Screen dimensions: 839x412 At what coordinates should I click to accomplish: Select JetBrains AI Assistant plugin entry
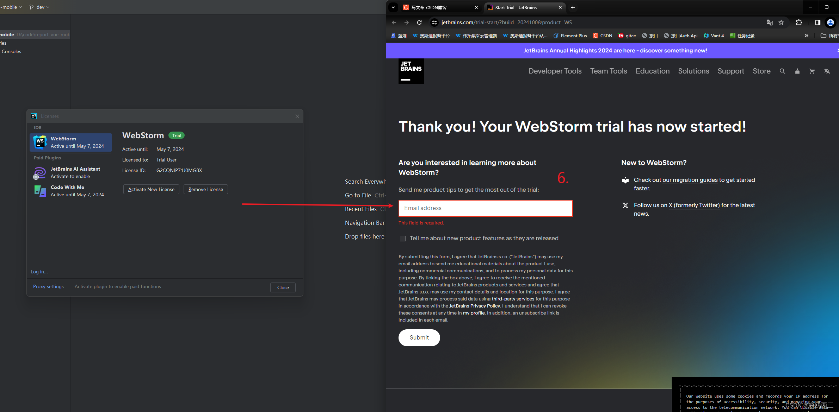pos(71,173)
